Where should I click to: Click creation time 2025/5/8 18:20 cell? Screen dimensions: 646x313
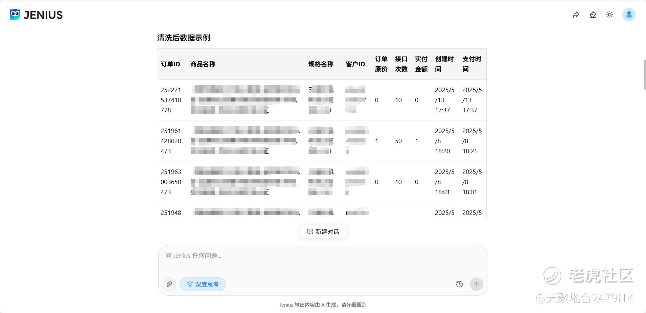tap(445, 141)
